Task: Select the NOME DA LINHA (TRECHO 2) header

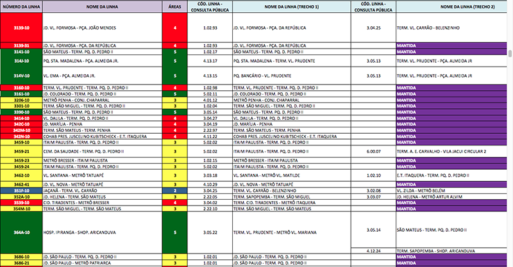Action: (451, 6)
